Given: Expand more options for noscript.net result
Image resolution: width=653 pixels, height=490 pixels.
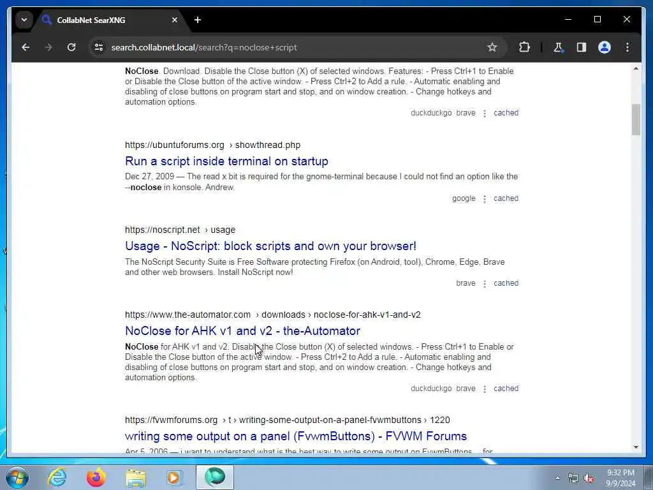Looking at the screenshot, I should [x=485, y=284].
